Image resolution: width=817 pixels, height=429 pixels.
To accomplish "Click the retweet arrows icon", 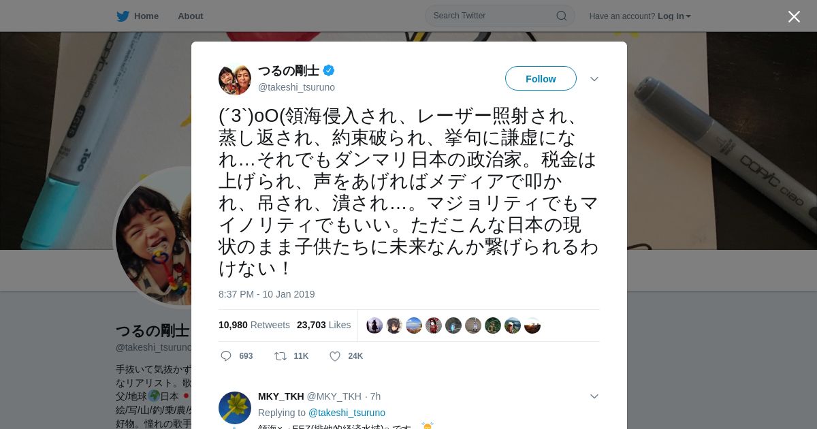I will click(280, 356).
